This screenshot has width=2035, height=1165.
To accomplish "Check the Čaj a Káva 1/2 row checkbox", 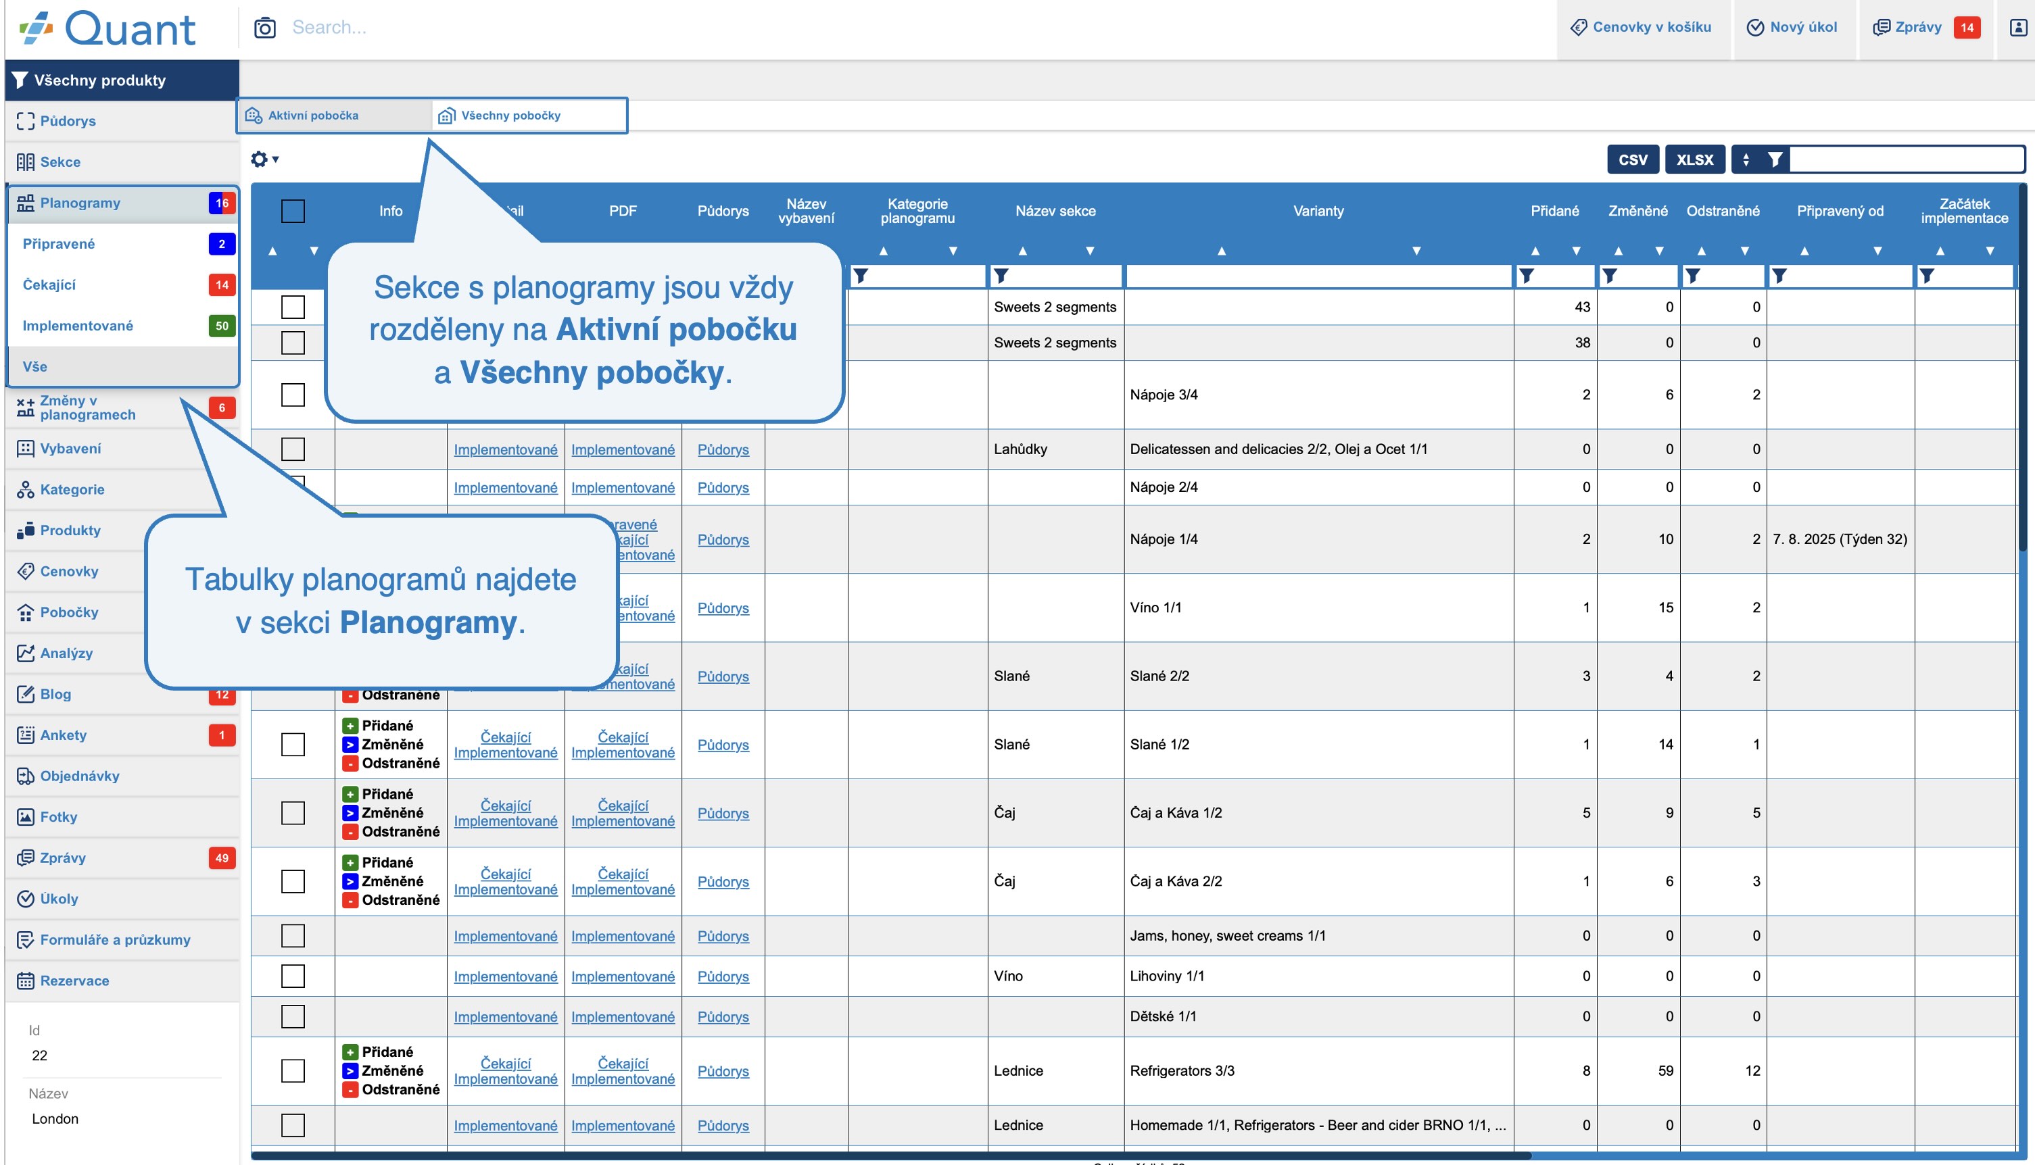I will [x=293, y=813].
